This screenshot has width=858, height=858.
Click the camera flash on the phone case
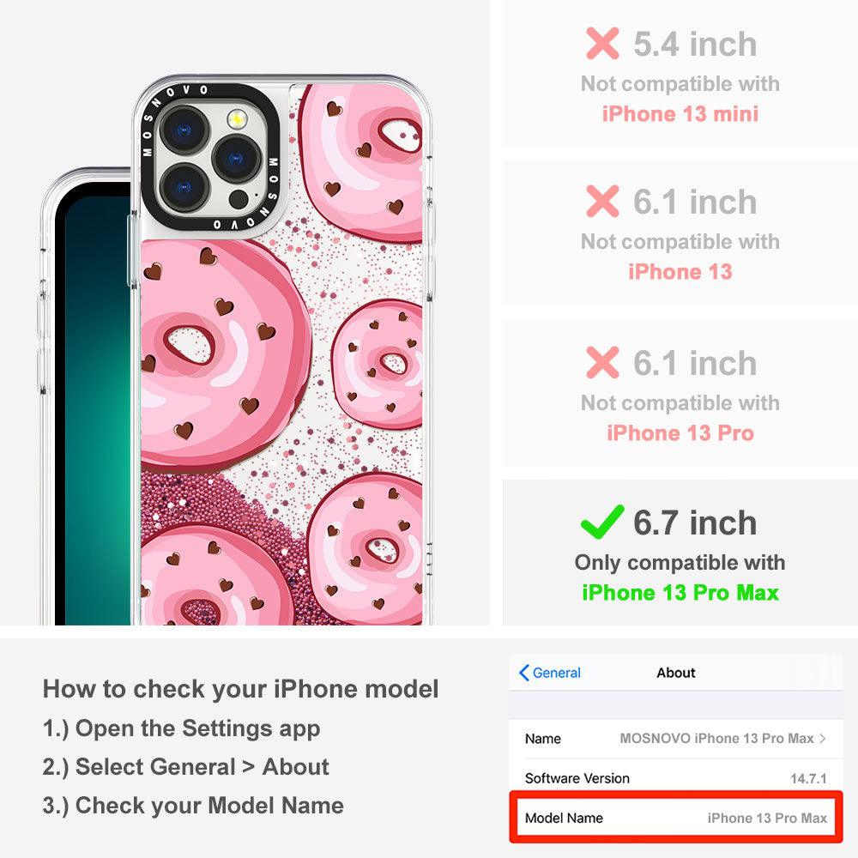[x=237, y=118]
